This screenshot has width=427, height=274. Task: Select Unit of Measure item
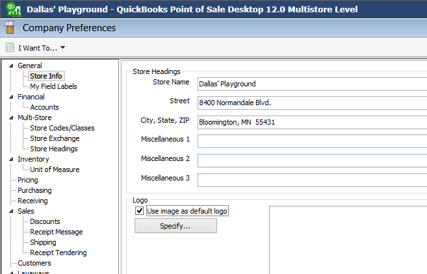[55, 169]
